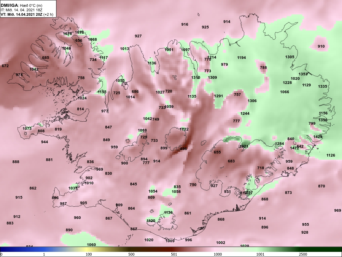Select the map value 1097
342x257 pixels.
tap(185, 50)
